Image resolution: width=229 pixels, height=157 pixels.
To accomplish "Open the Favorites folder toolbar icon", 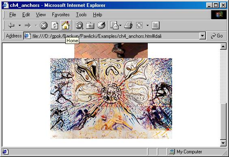I will click(90, 26).
